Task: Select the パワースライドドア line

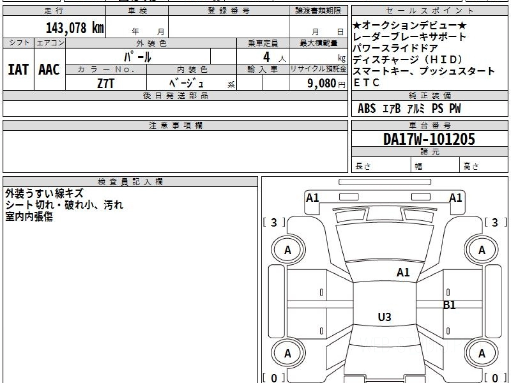Action: [395, 48]
